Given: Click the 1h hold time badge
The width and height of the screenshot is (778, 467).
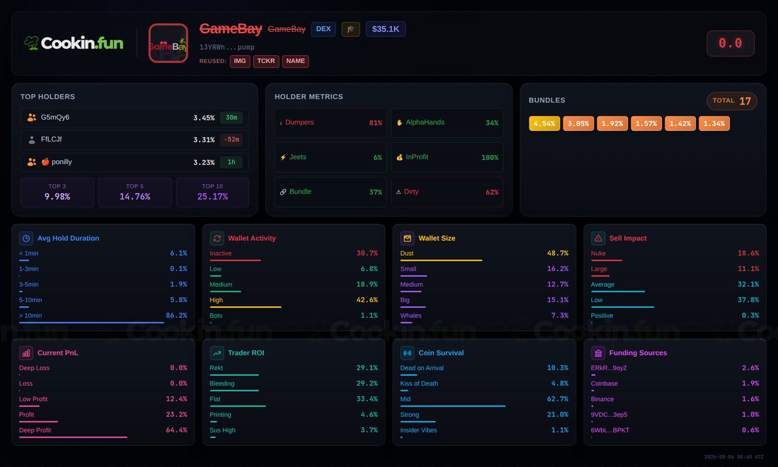Looking at the screenshot, I should pos(231,163).
